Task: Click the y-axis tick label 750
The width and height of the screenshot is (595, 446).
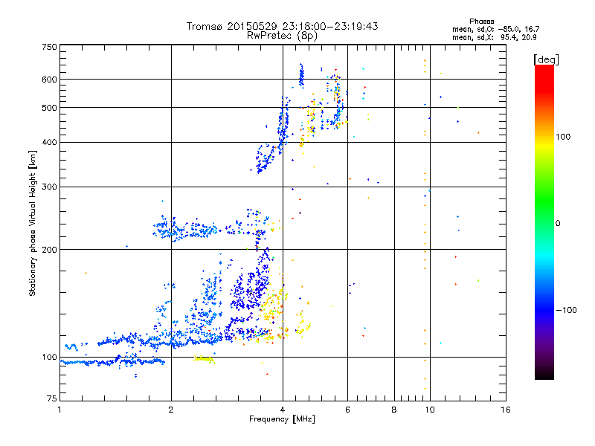Action: [49, 47]
